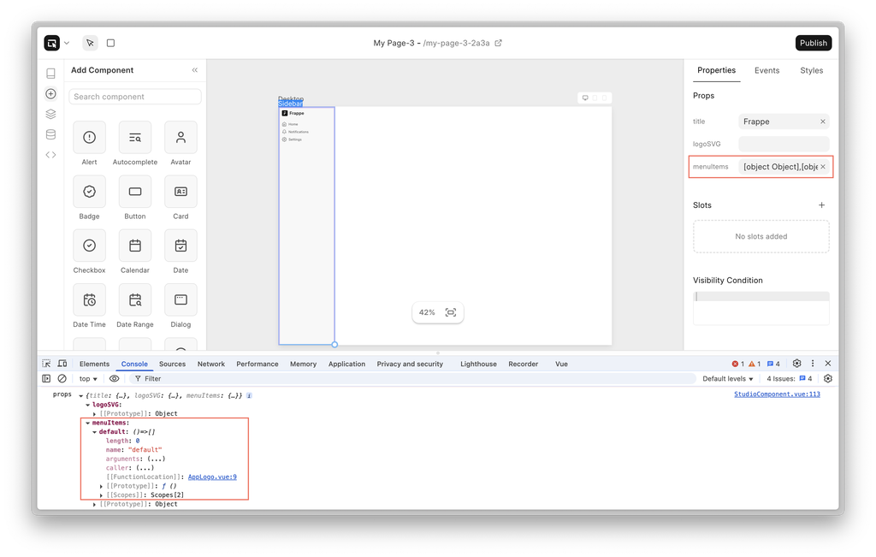876x557 pixels.
Task: Select the rectangle container tool
Action: [x=110, y=43]
